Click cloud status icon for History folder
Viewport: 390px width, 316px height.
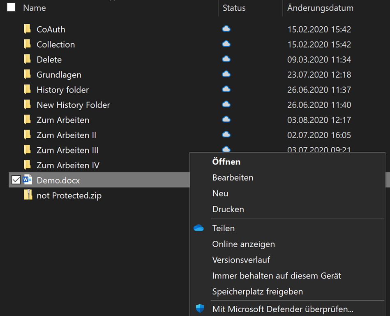226,89
